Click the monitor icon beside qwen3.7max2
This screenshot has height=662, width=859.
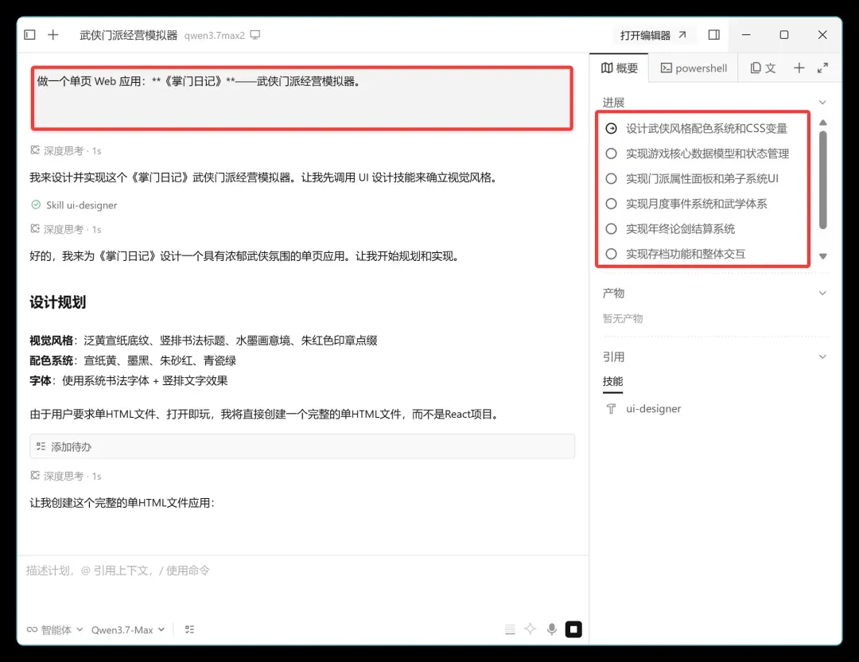click(x=255, y=35)
